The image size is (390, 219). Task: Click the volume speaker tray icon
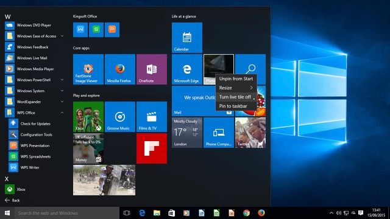(x=339, y=213)
